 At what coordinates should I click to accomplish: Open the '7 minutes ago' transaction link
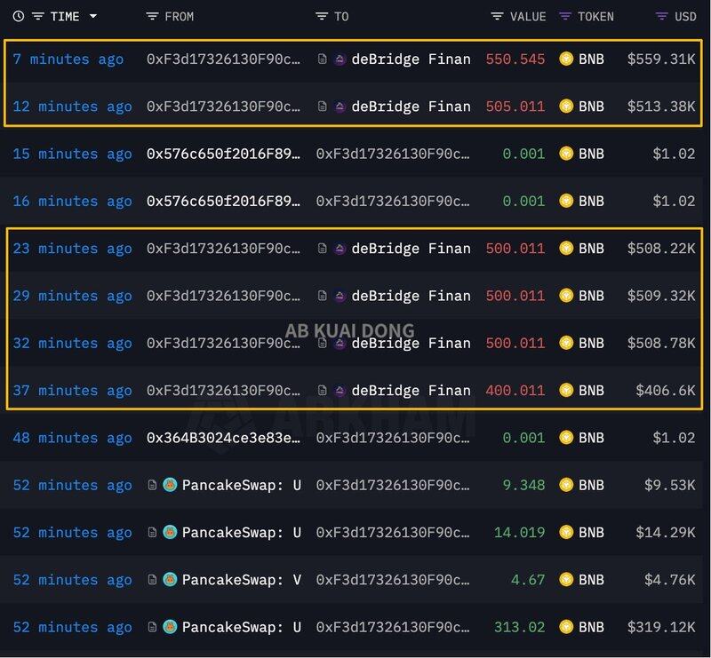click(68, 59)
